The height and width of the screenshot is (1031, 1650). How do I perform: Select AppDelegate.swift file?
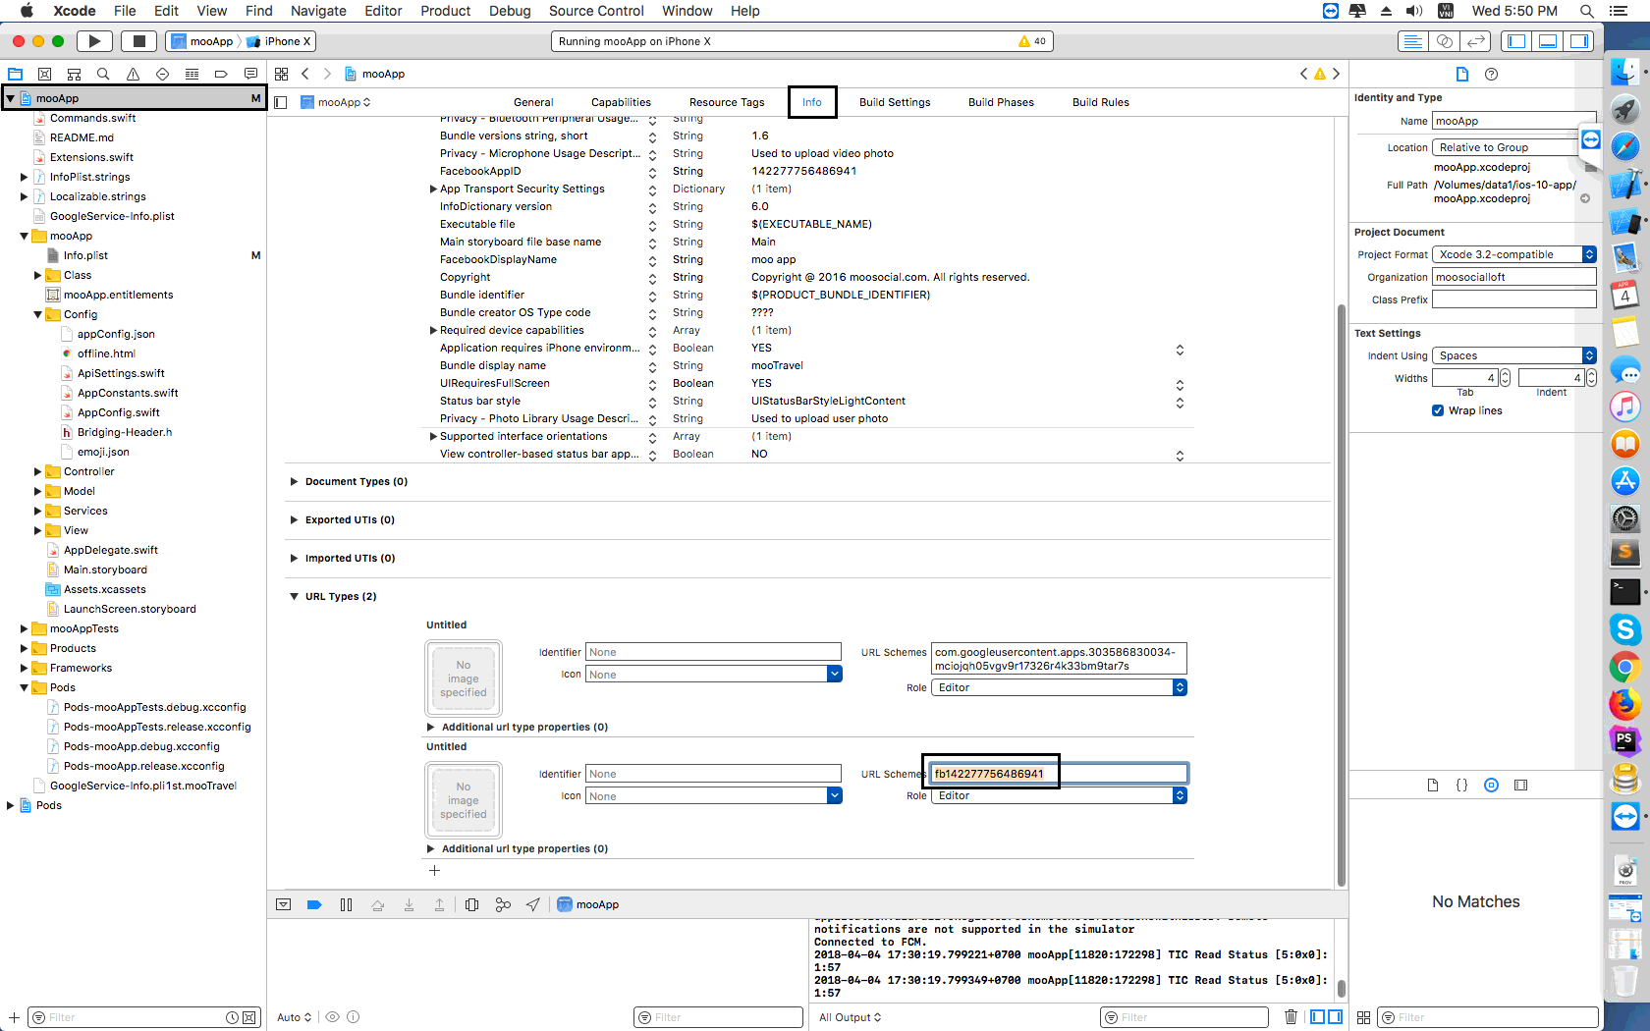tap(110, 550)
